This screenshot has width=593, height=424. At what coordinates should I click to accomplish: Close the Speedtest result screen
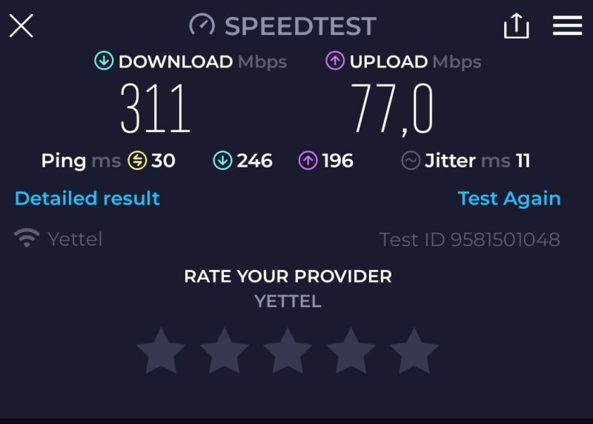21,26
